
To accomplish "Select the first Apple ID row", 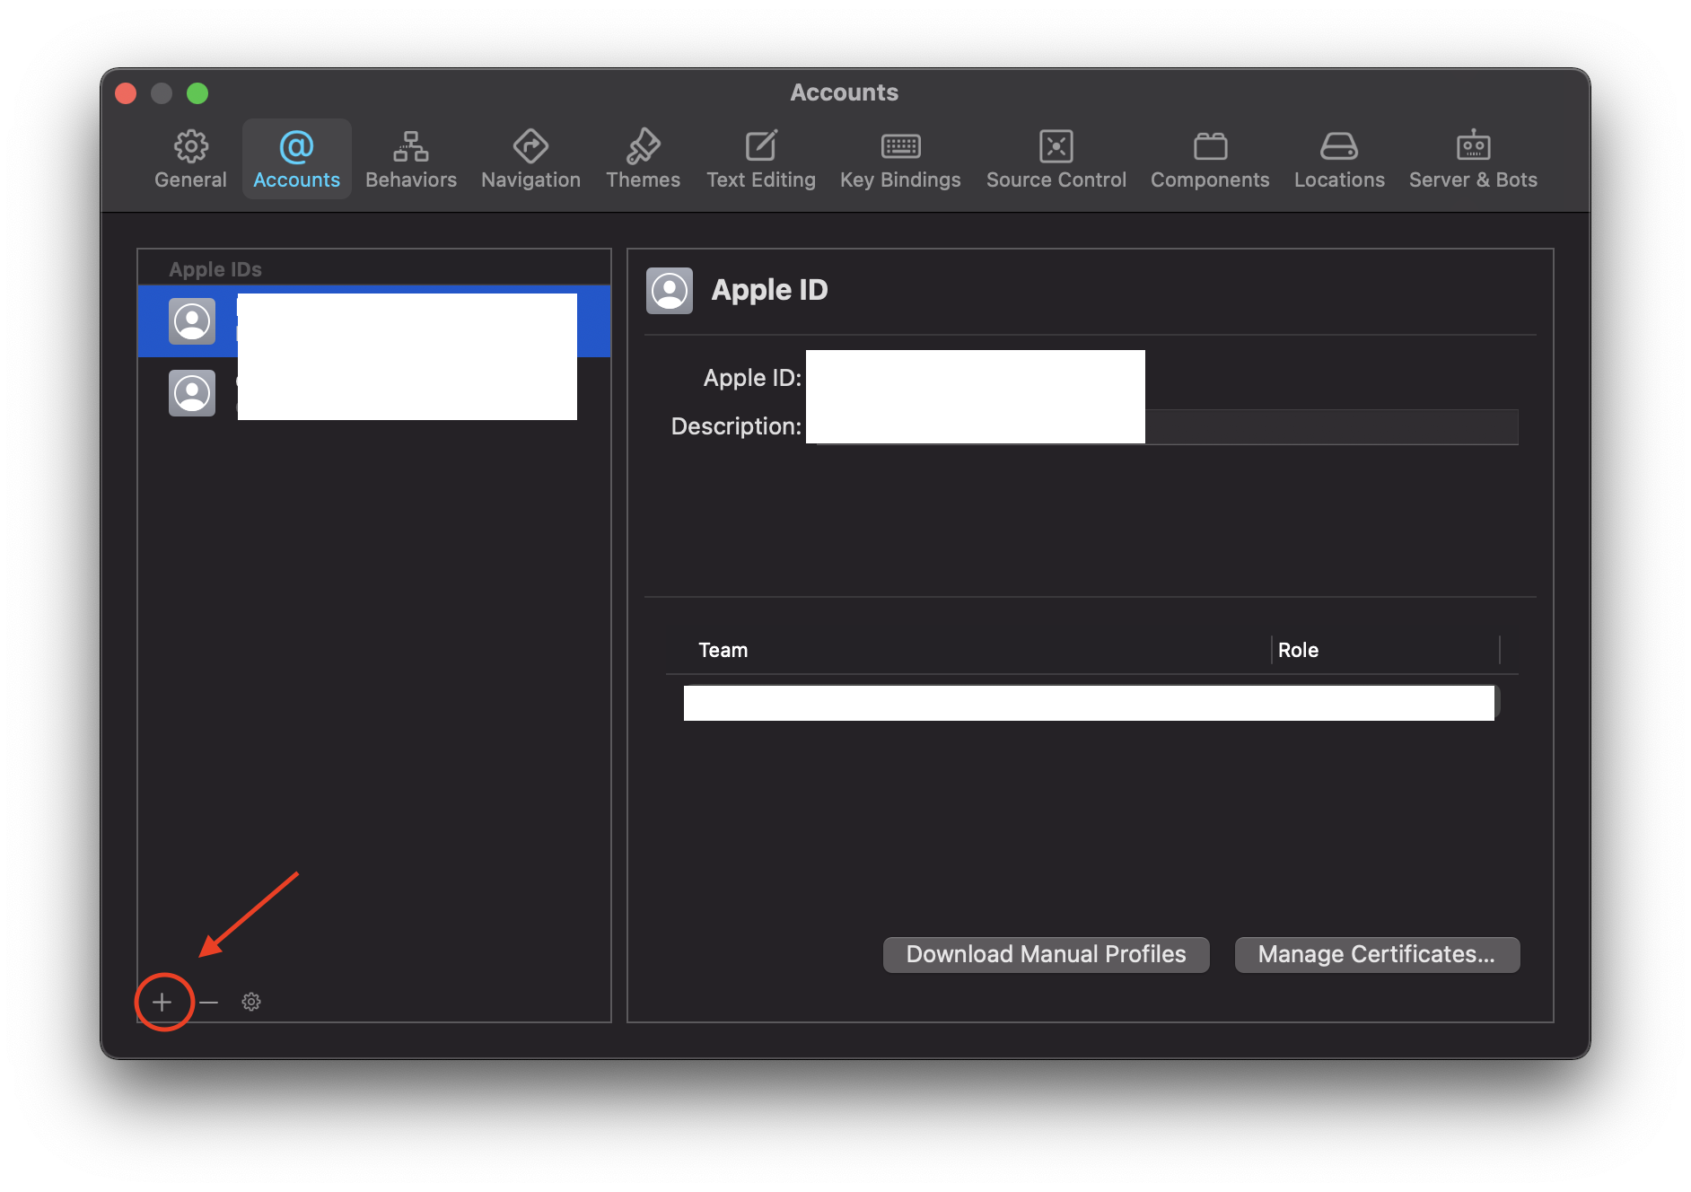I will coord(374,321).
